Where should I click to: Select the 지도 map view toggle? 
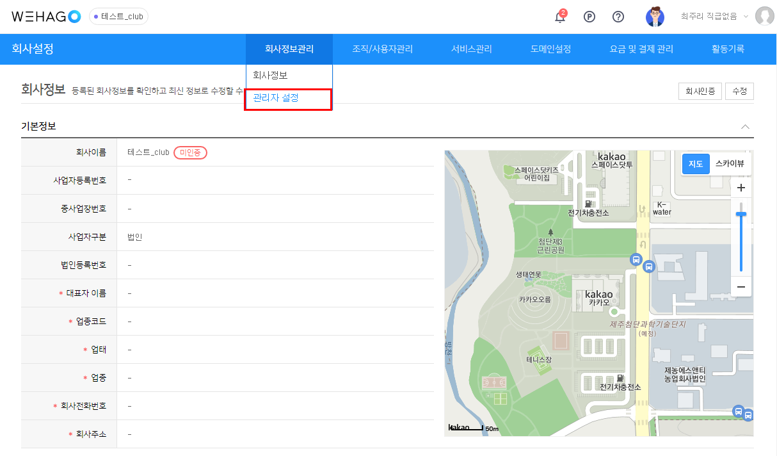pos(696,164)
